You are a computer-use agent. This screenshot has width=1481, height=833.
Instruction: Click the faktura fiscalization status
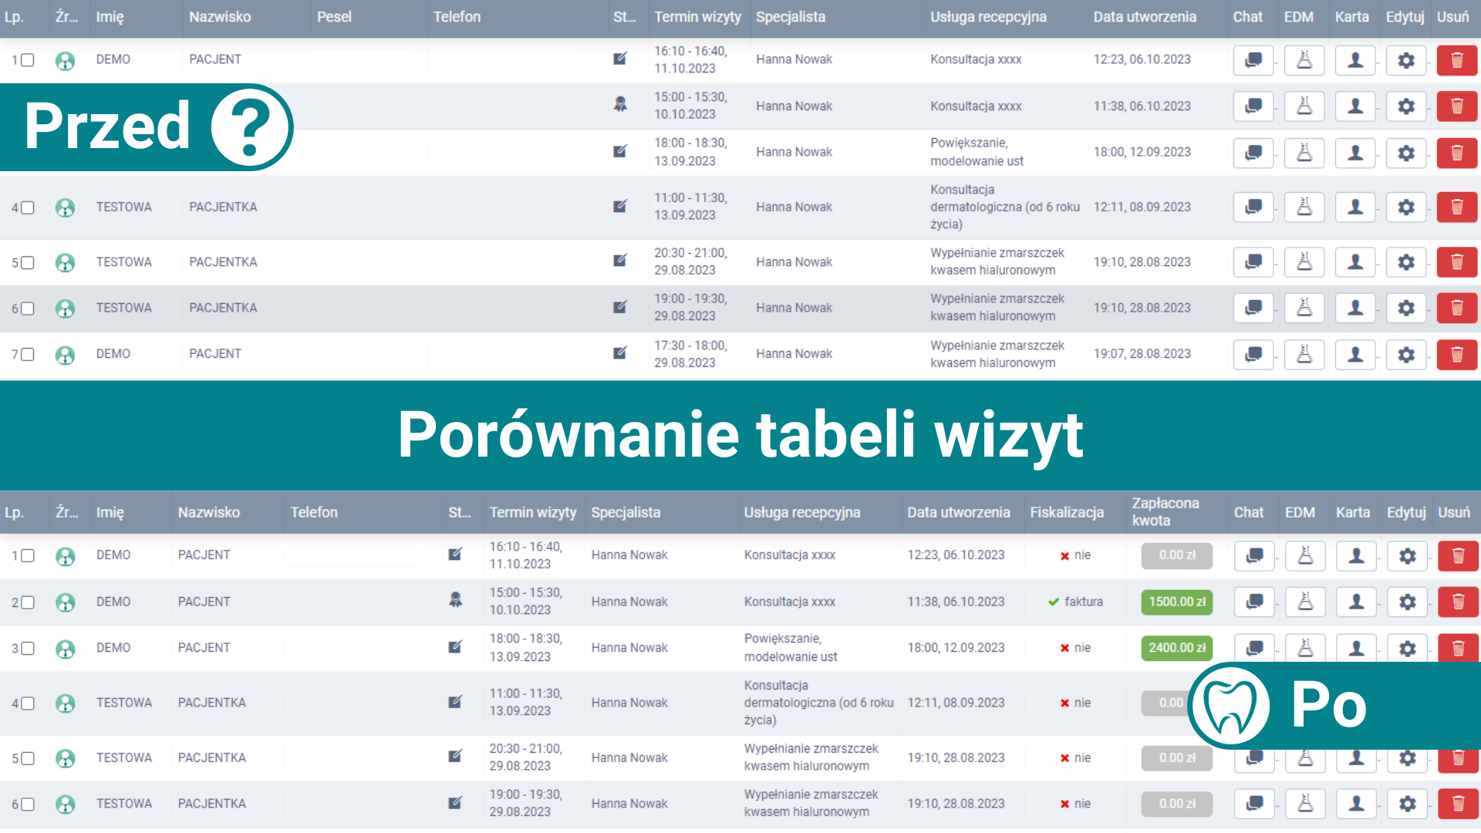1075,602
